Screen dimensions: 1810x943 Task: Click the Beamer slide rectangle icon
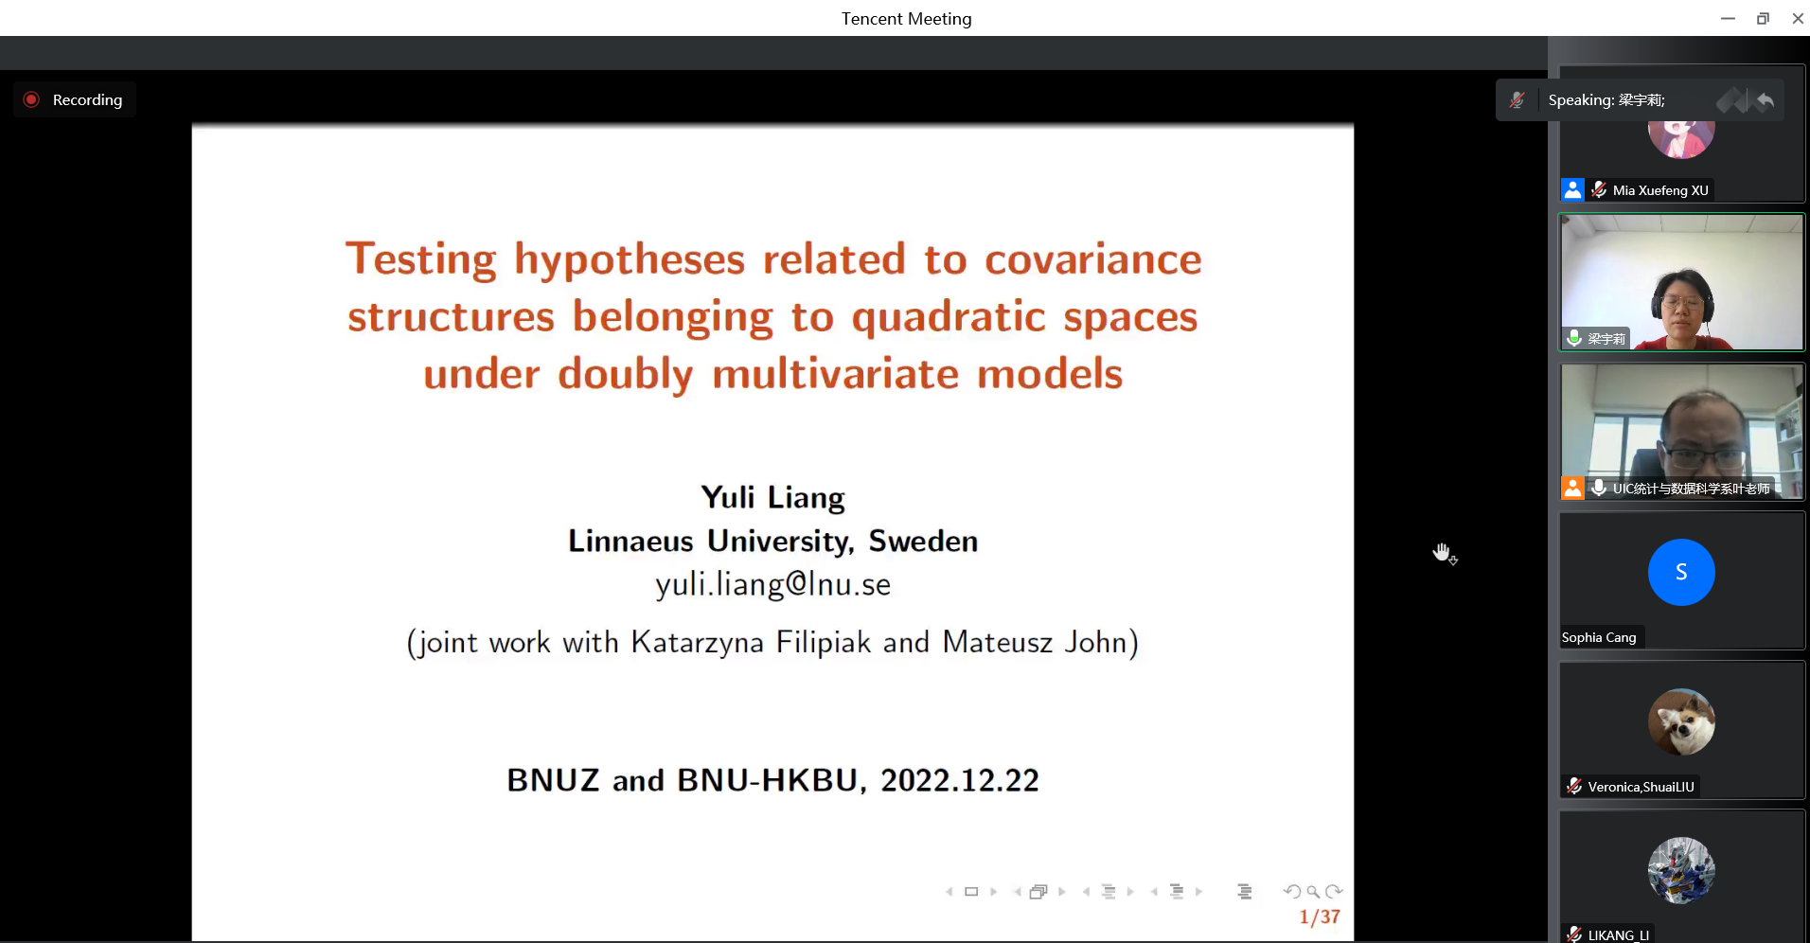coord(971,892)
